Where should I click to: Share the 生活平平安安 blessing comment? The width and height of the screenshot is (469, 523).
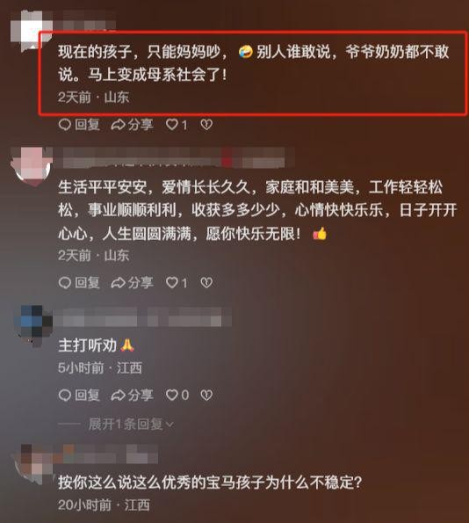pos(132,283)
